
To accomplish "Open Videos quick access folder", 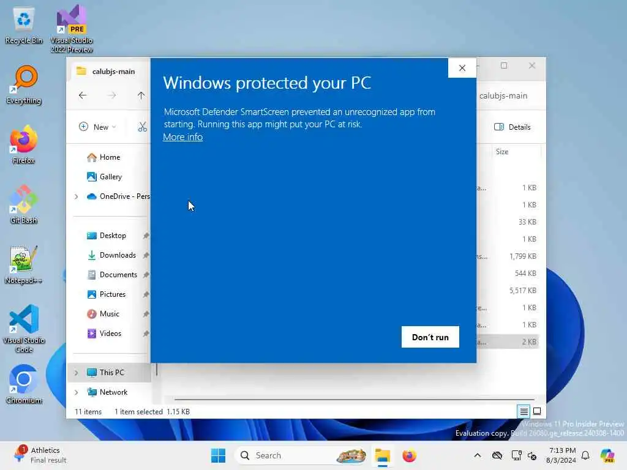I will pos(104,334).
